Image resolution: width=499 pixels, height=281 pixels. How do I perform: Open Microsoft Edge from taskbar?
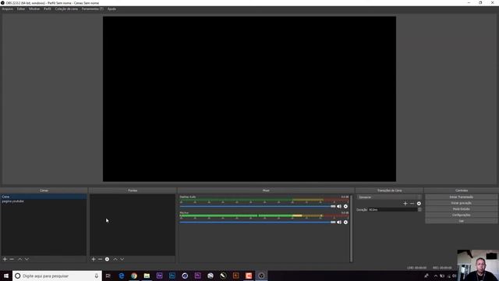click(x=122, y=276)
